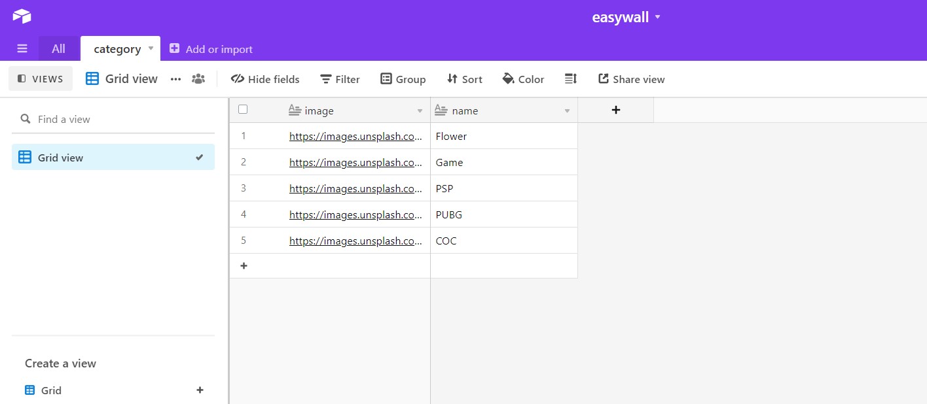The height and width of the screenshot is (404, 927).
Task: Add a new field with plus icon
Action: point(615,110)
